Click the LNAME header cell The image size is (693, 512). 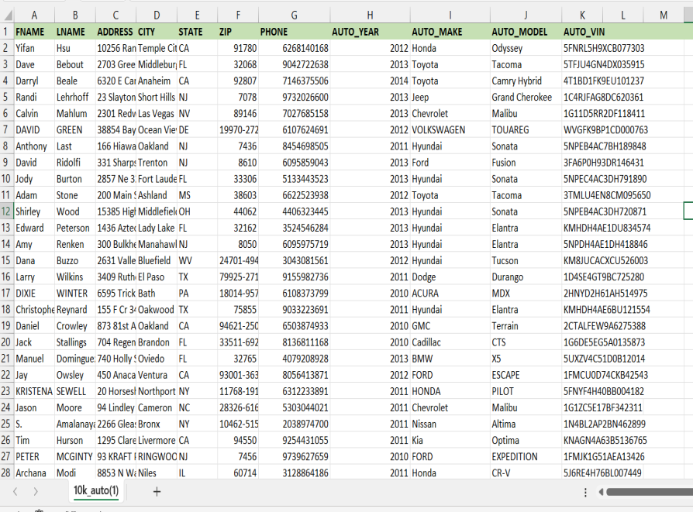[x=74, y=32]
